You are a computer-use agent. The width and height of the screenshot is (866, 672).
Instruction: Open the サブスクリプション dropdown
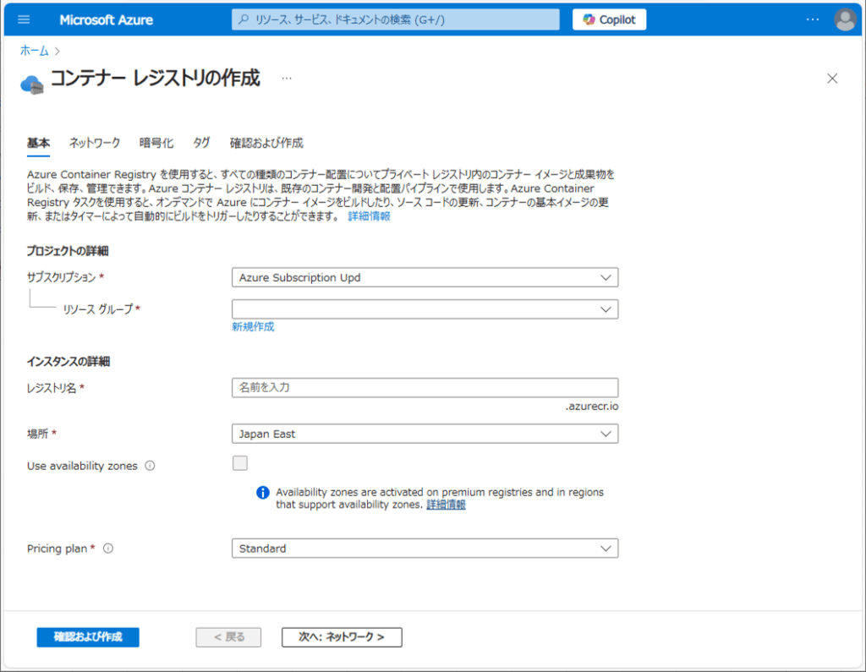pyautogui.click(x=425, y=276)
